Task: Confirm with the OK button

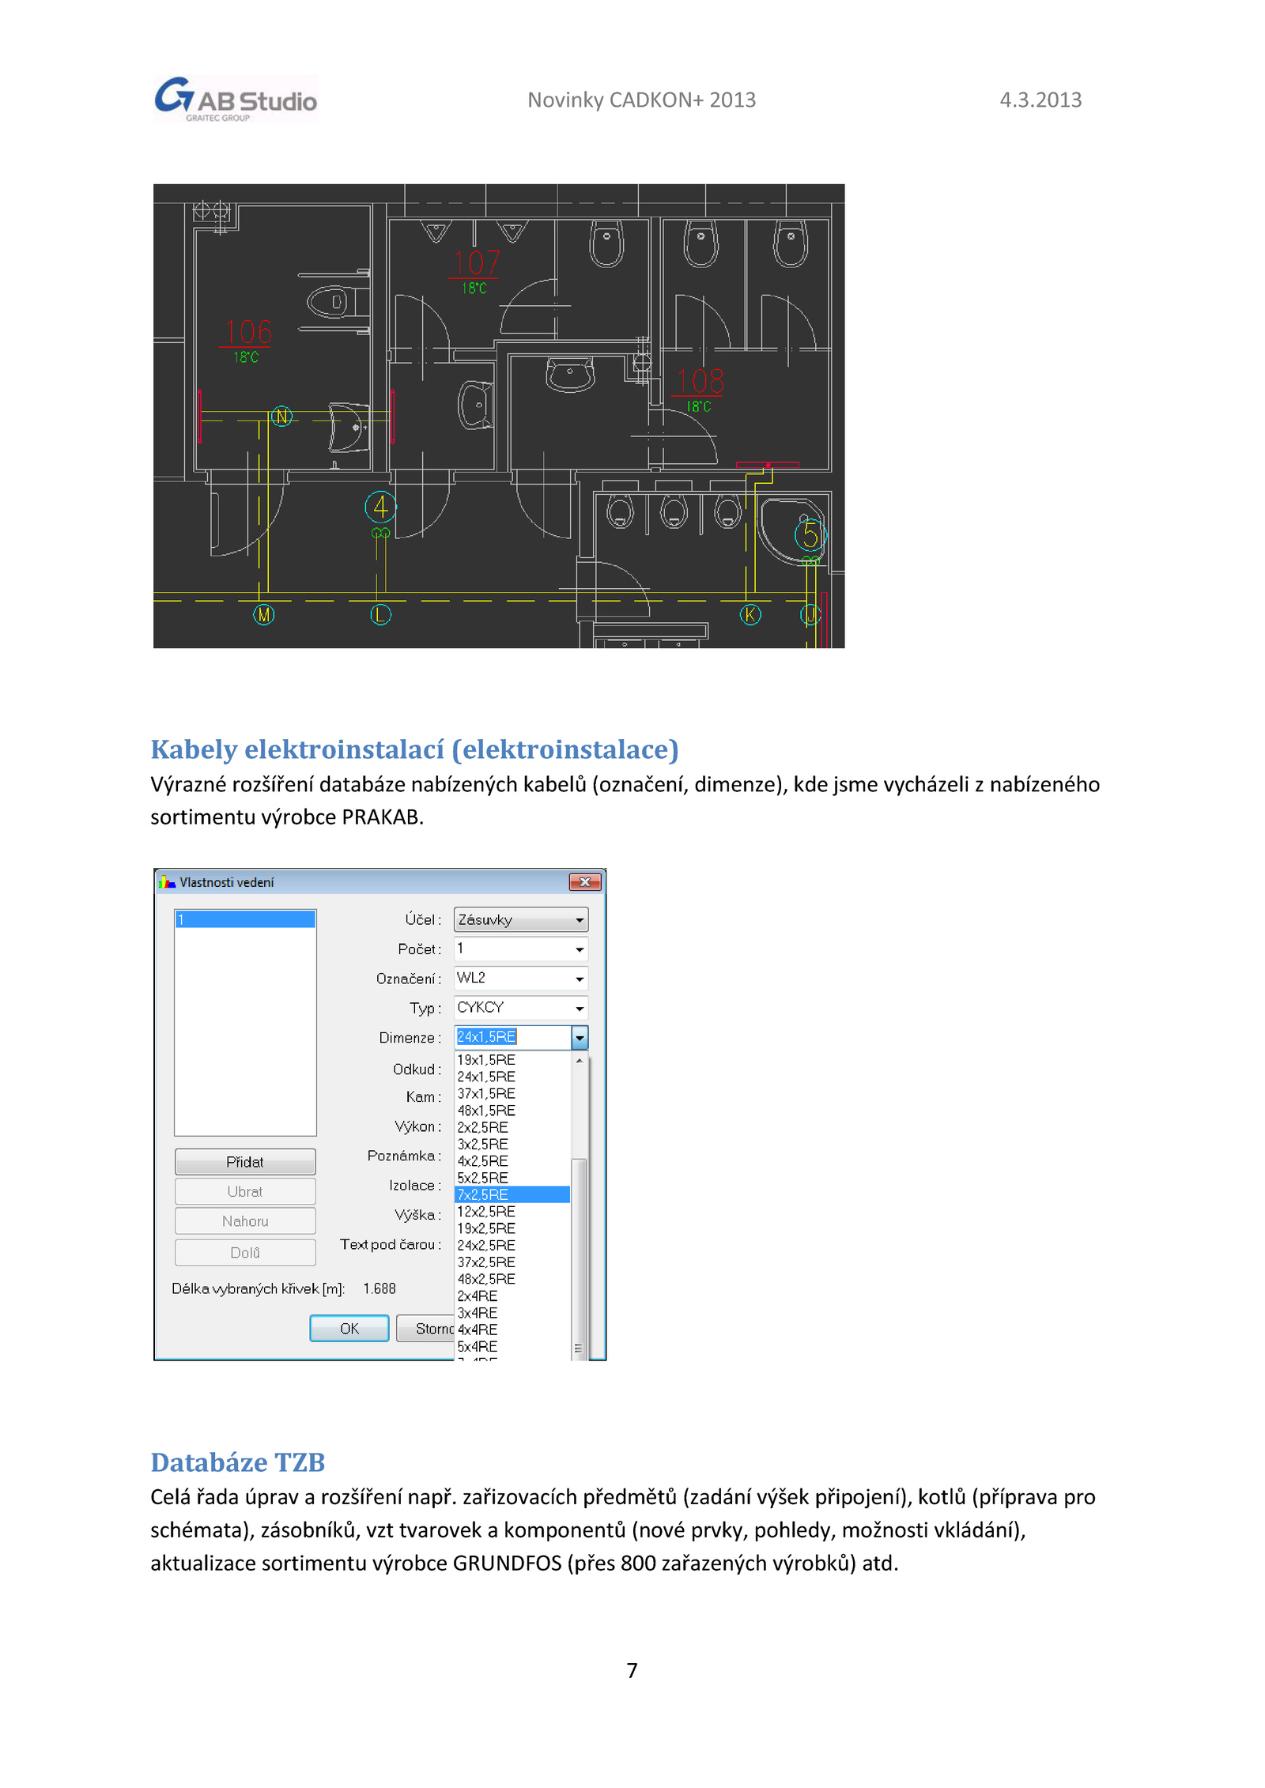Action: click(x=349, y=1329)
